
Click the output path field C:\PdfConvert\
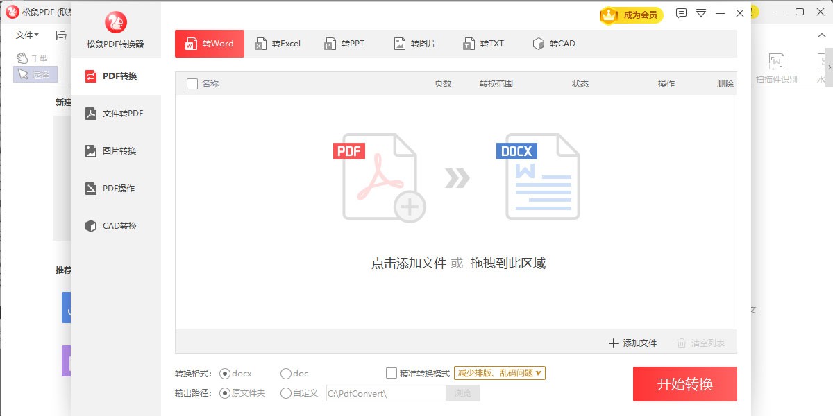point(384,393)
